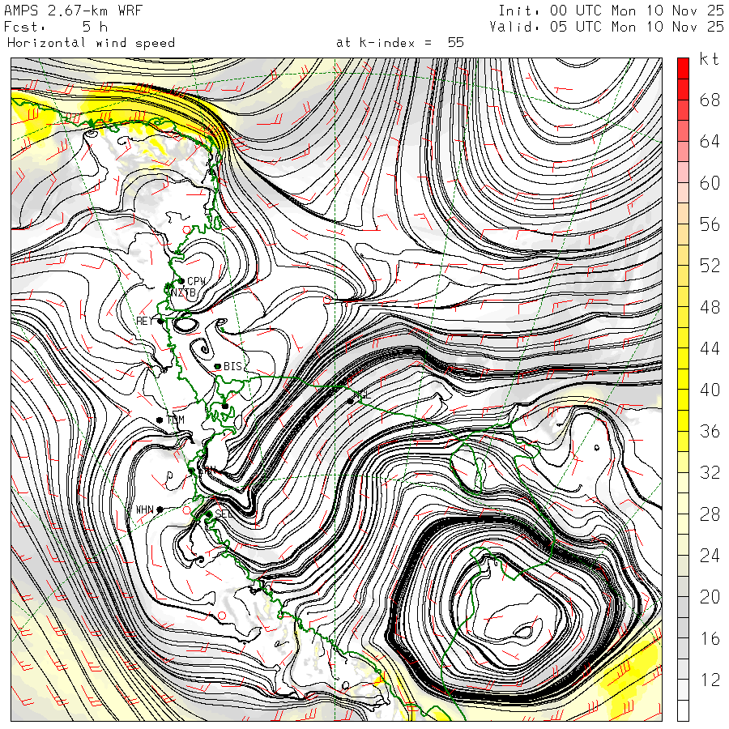This screenshot has height=729, width=729.
Task: Select the 32 value on the color scale
Action: click(x=710, y=472)
